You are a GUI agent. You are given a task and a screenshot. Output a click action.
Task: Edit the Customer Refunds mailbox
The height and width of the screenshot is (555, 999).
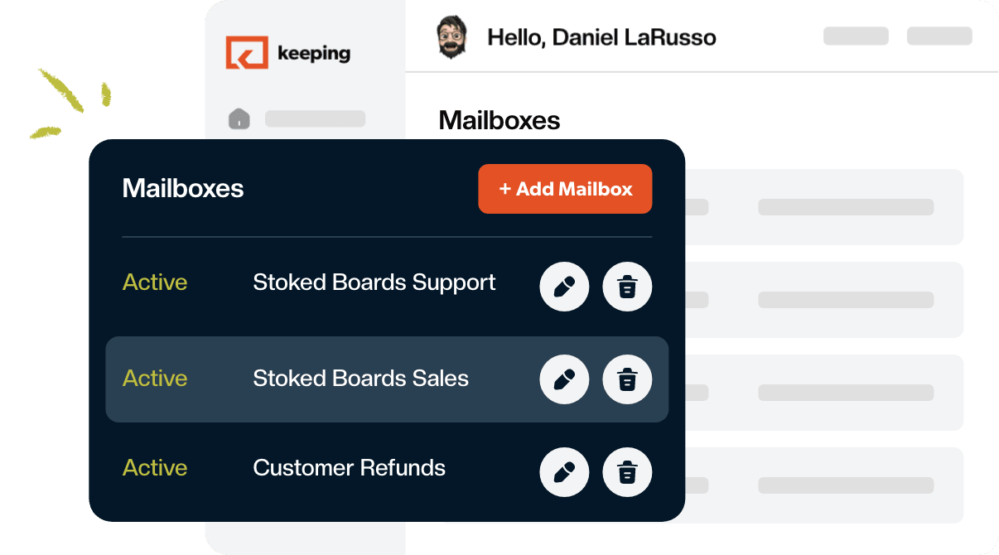[564, 471]
